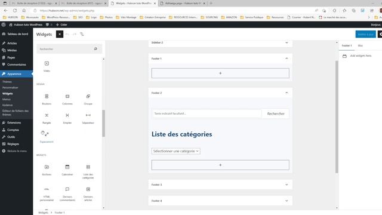Reload the page with browser refresh icon
Screen dimensions: 382x215
[15, 11]
